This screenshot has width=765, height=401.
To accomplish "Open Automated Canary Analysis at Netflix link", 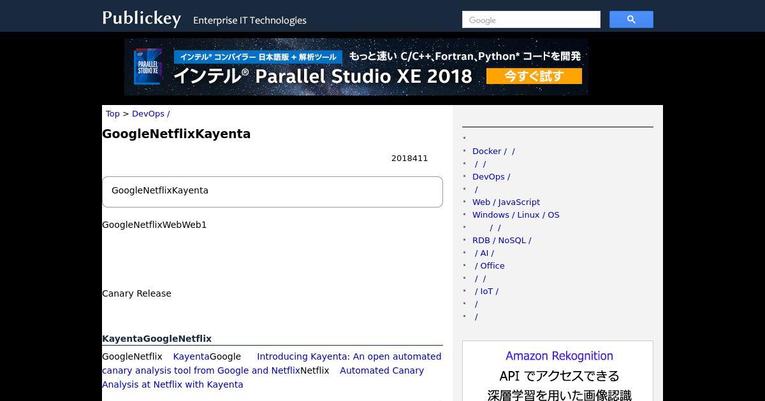I will click(263, 377).
